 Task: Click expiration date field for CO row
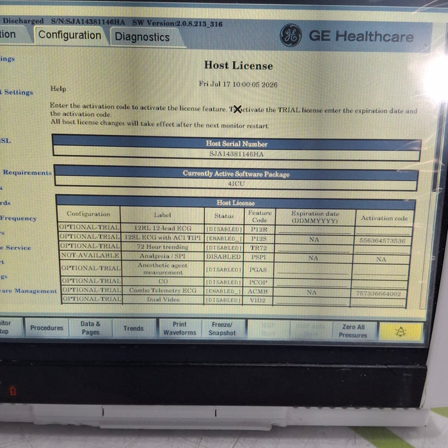coord(312,282)
